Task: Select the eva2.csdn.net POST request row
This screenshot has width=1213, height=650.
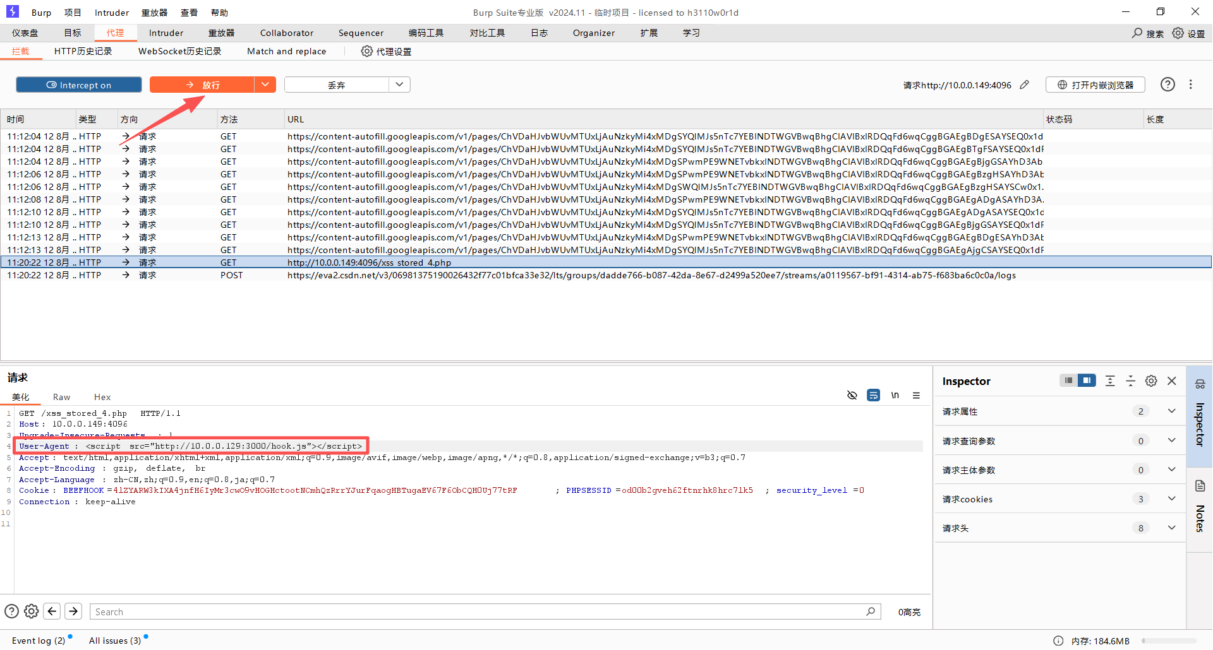Action: tap(606, 275)
